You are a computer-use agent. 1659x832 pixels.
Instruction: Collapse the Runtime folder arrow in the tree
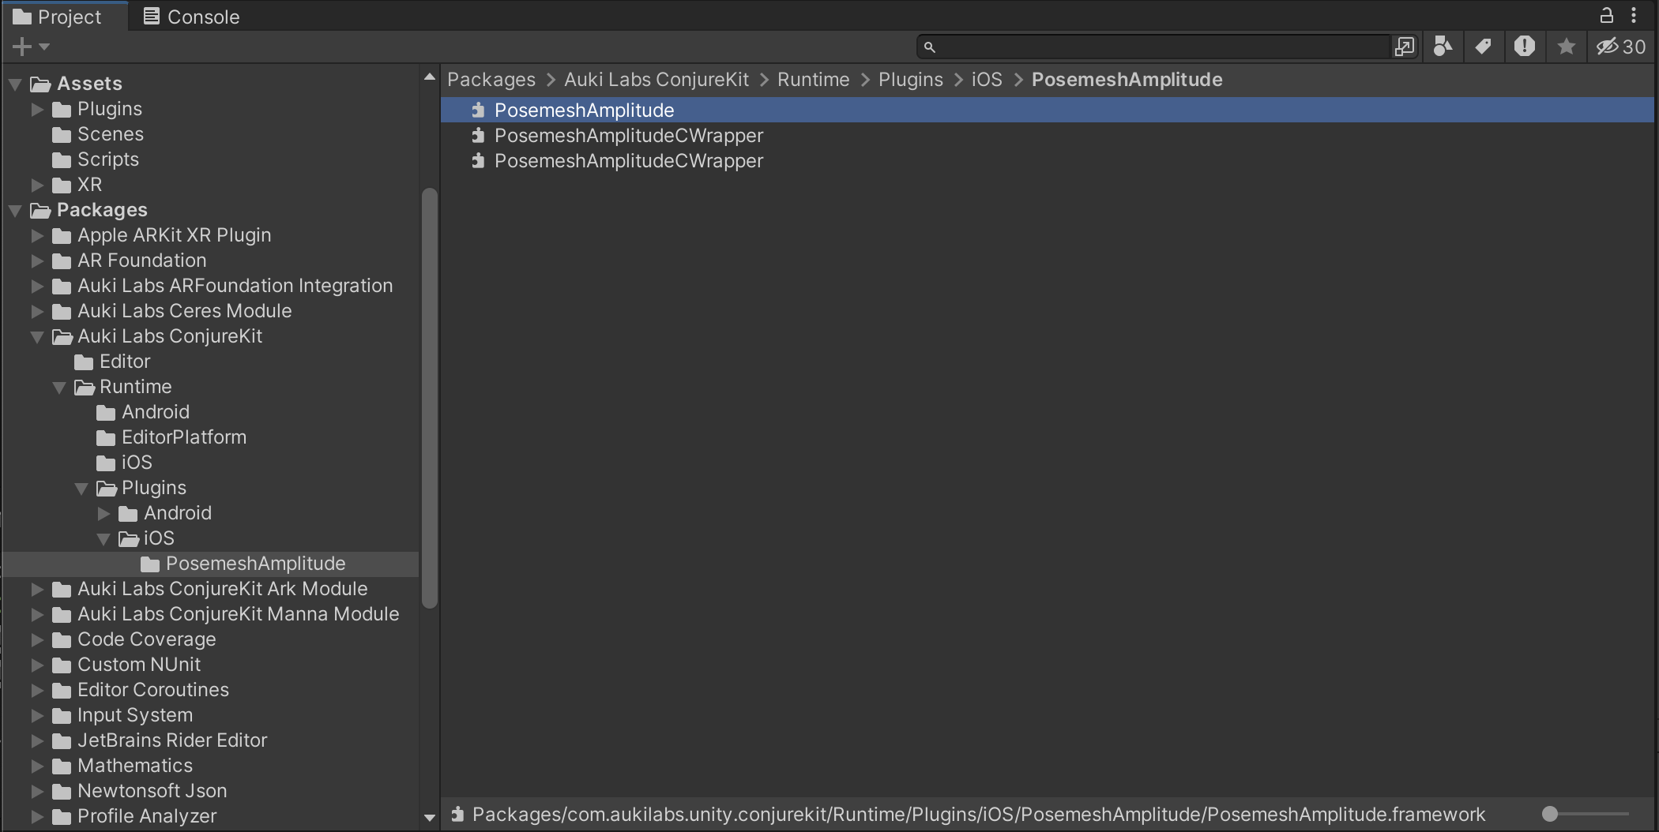tap(59, 388)
